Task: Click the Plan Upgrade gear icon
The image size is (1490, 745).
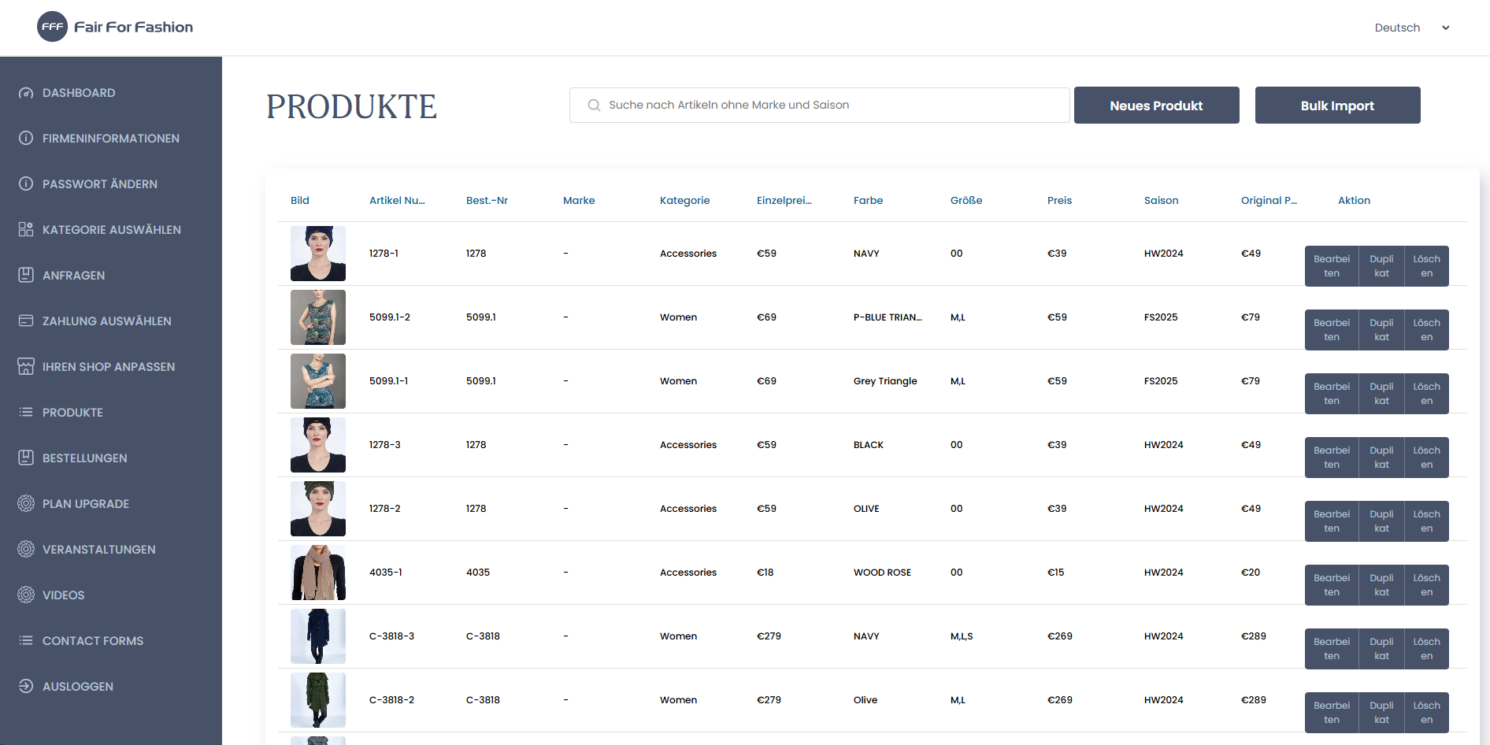Action: (26, 504)
